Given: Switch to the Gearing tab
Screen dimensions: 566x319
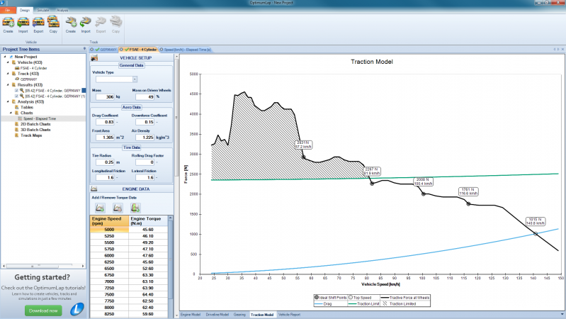Looking at the screenshot, I should point(239,315).
